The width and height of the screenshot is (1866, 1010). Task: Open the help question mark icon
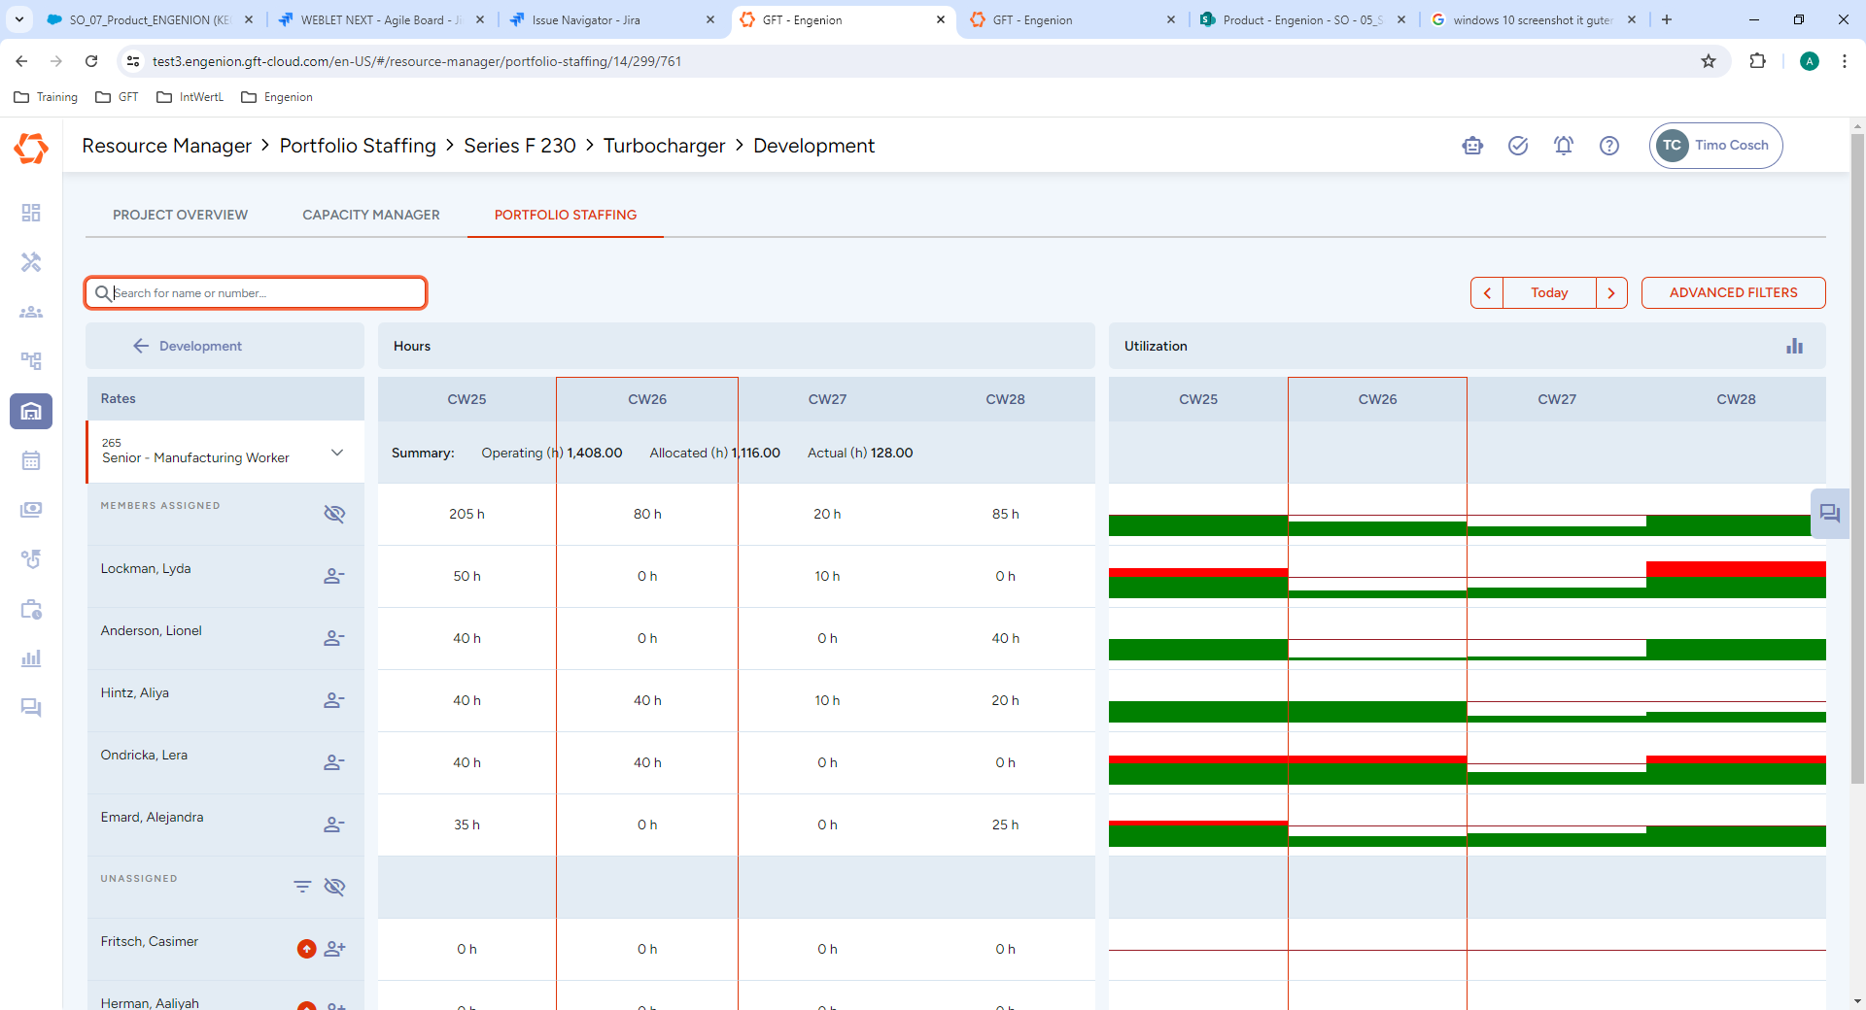click(1609, 146)
